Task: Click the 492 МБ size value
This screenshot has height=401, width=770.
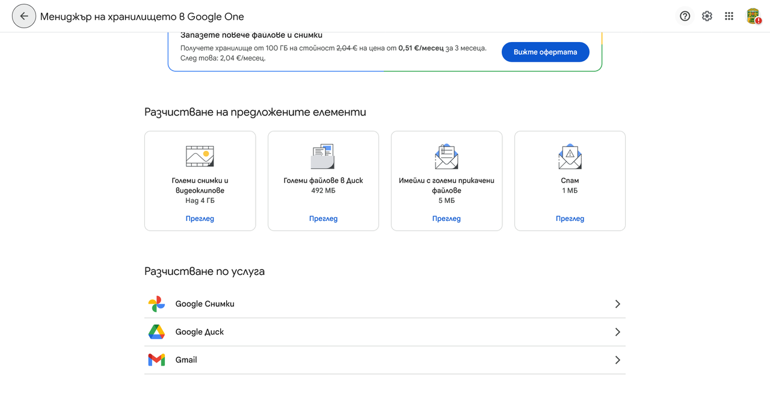Action: (x=323, y=190)
